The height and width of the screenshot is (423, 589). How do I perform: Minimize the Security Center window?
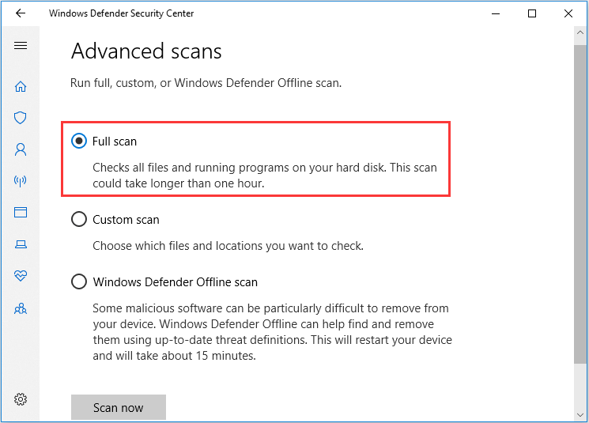[496, 13]
